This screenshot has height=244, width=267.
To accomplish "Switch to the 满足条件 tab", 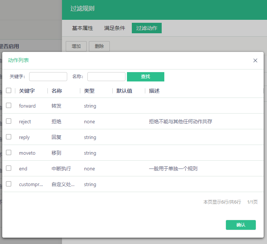I will (114, 28).
